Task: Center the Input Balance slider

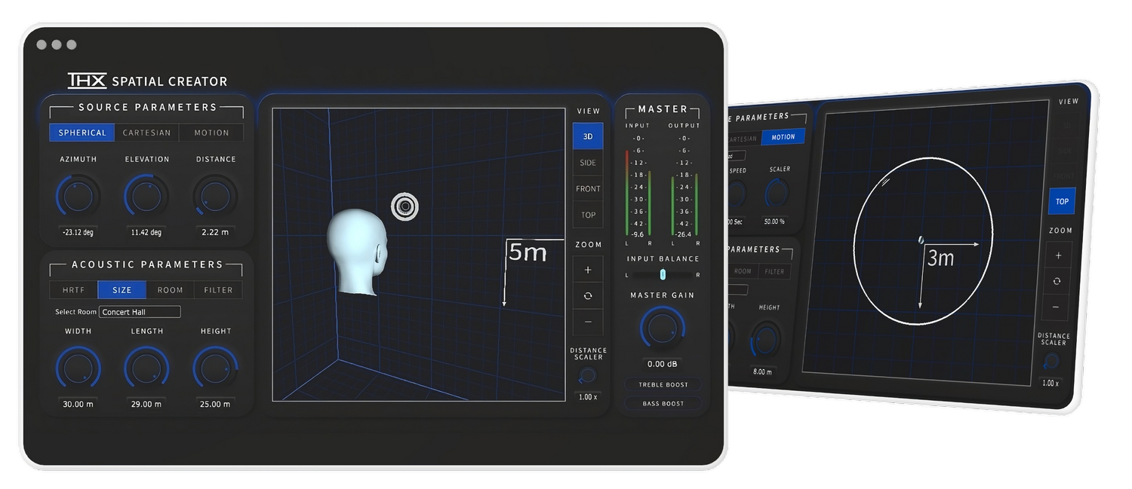Action: click(x=662, y=275)
